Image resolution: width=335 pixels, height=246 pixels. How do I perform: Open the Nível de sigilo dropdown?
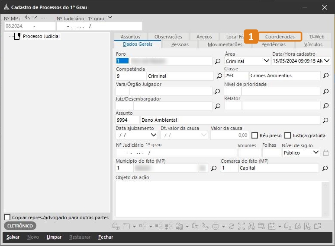(316, 152)
